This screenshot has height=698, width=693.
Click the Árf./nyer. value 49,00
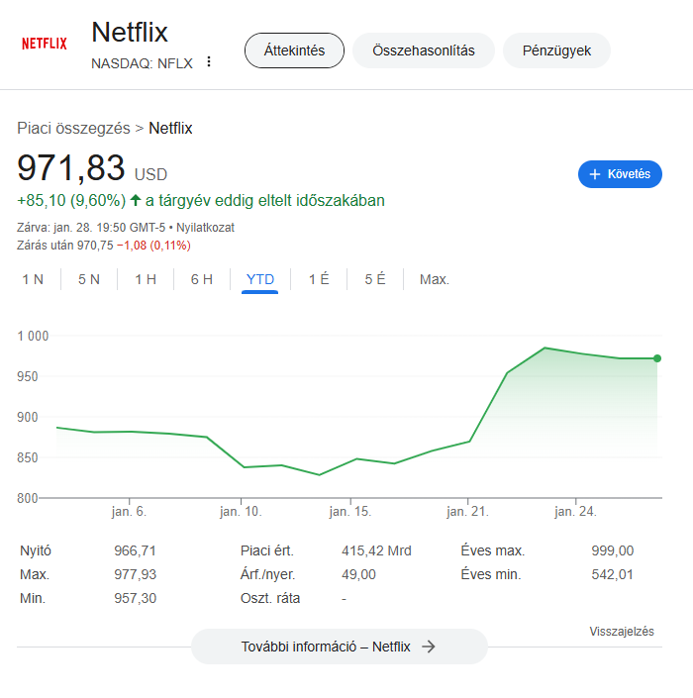[x=358, y=574]
